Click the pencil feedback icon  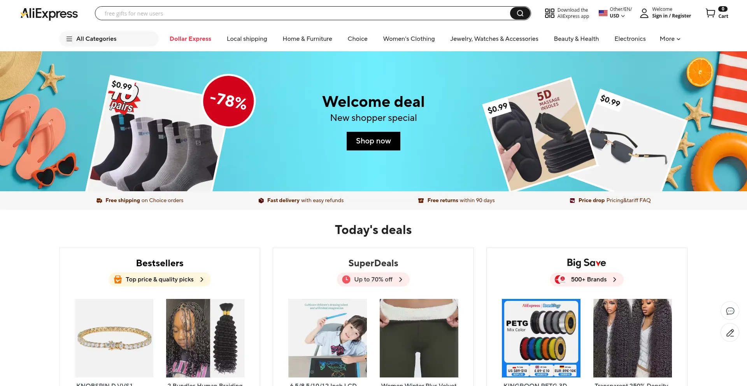tap(730, 333)
